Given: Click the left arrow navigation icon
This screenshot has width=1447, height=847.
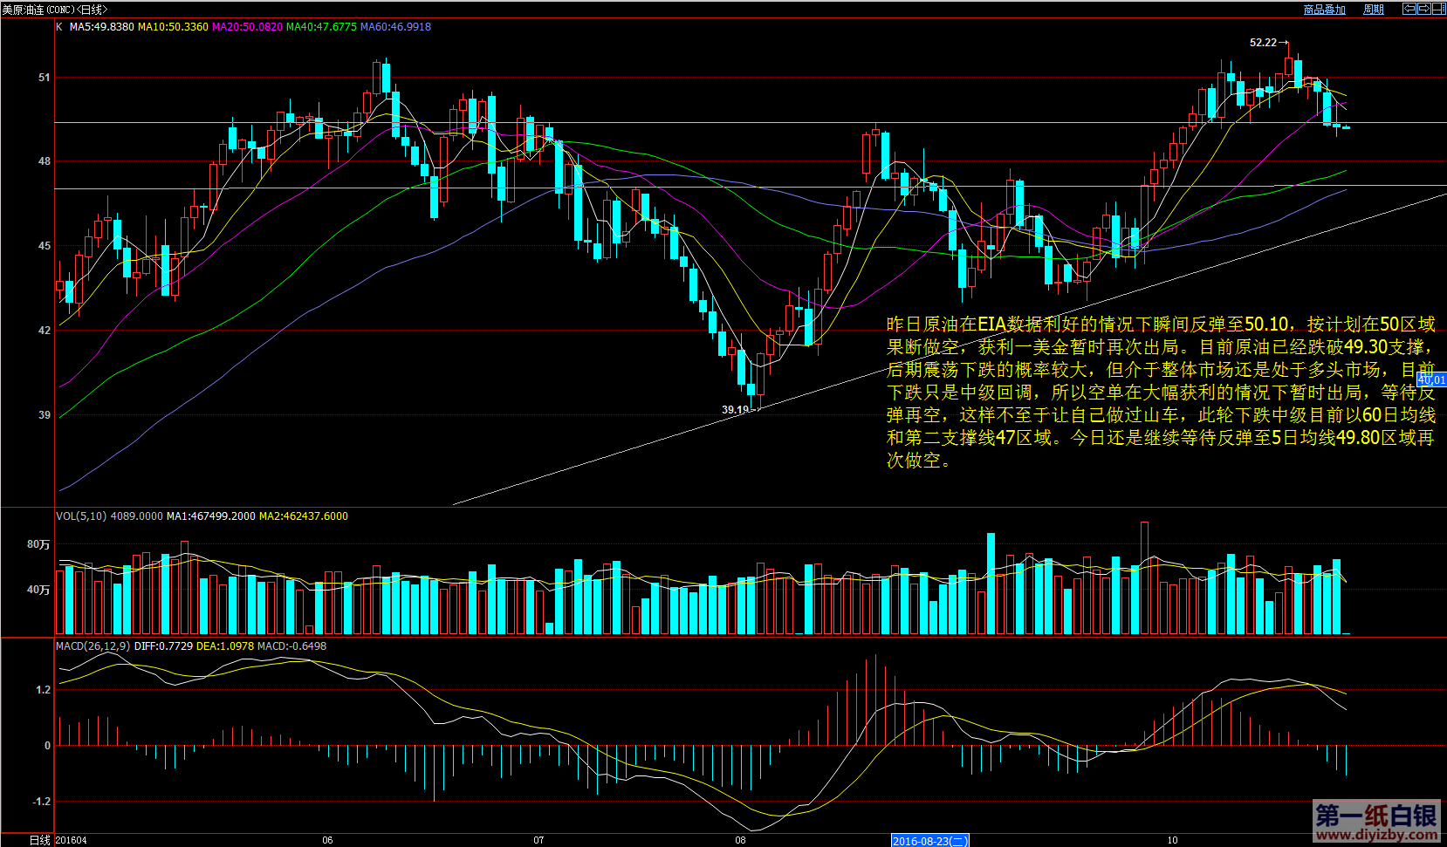Looking at the screenshot, I should [1409, 9].
